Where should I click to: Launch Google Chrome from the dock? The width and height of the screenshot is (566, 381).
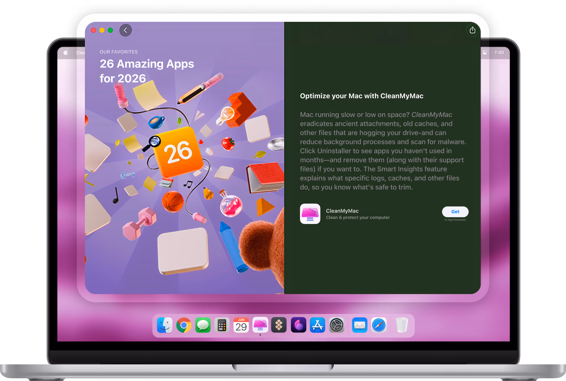coord(184,325)
